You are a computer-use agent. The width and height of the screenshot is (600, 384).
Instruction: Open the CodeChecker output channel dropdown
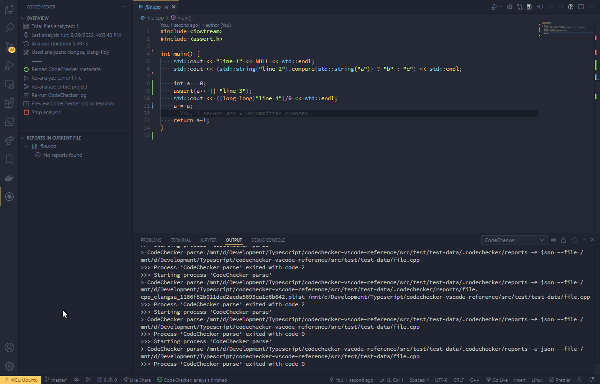click(x=514, y=240)
